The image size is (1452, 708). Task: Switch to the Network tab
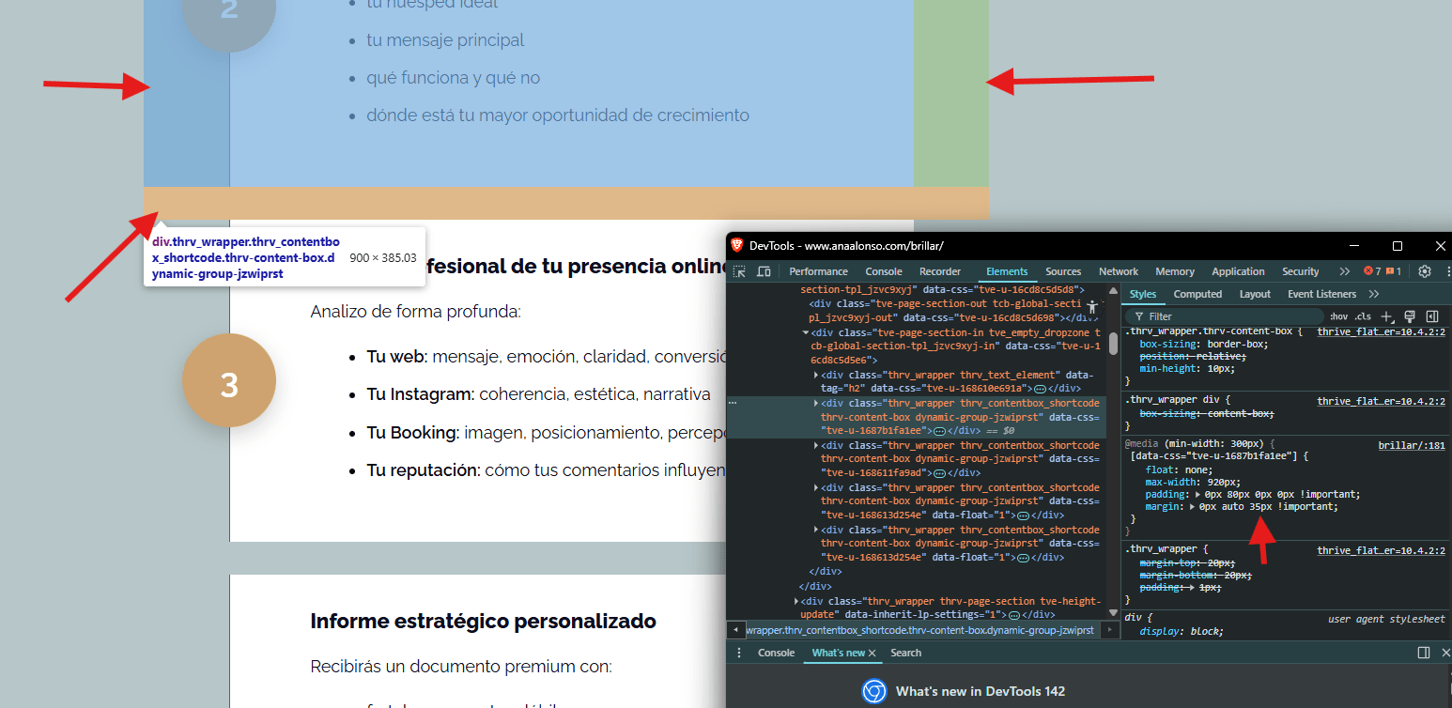[x=1118, y=271]
